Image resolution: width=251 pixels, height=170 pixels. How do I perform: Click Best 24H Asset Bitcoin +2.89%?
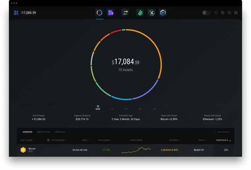pos(169,119)
